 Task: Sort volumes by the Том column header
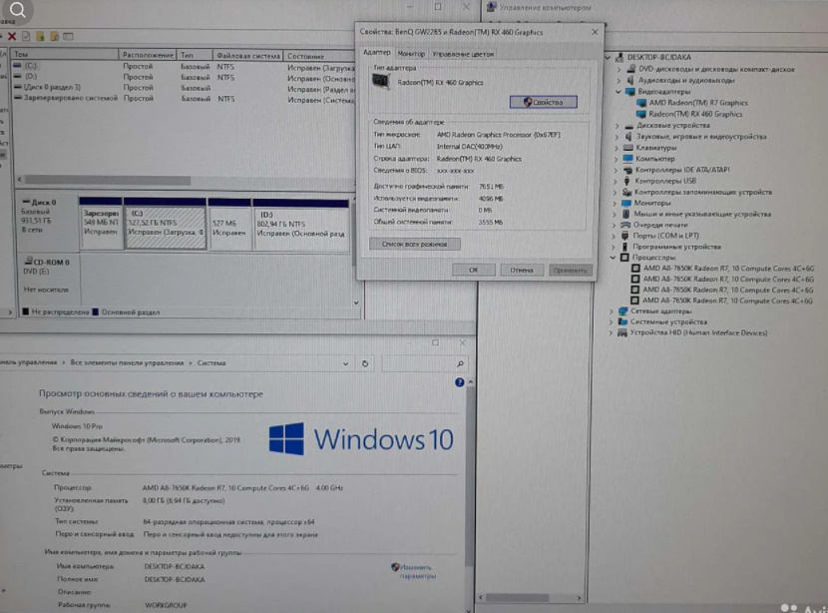point(65,55)
